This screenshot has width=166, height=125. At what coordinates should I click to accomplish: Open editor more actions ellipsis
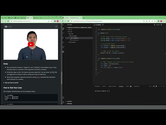pyautogui.click(x=164, y=25)
